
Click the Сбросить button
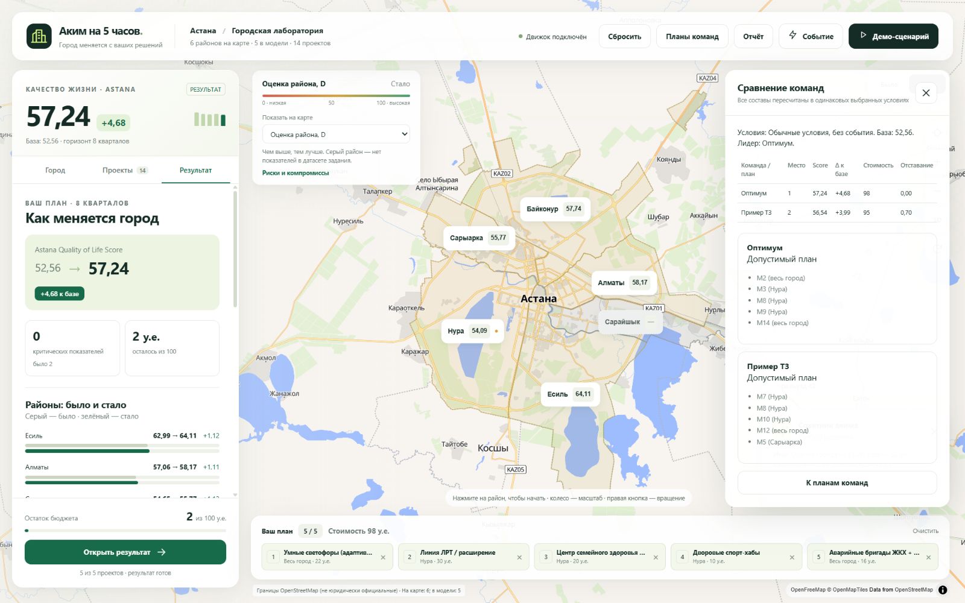point(624,36)
